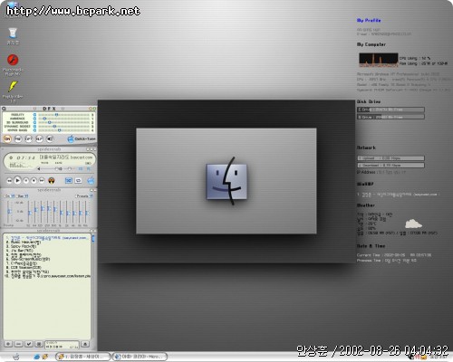Click the player Next track button

pos(42,181)
